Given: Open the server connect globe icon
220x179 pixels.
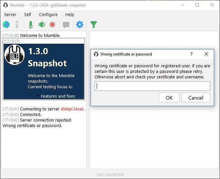Looking at the screenshot, I should [x=6, y=25].
